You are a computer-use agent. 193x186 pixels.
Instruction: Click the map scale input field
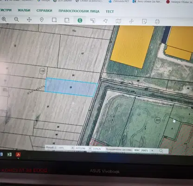pos(63,148)
